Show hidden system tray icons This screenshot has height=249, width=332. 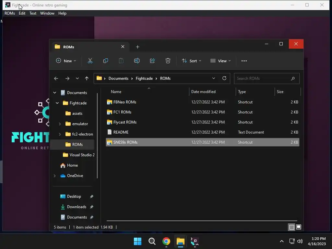(x=282, y=241)
